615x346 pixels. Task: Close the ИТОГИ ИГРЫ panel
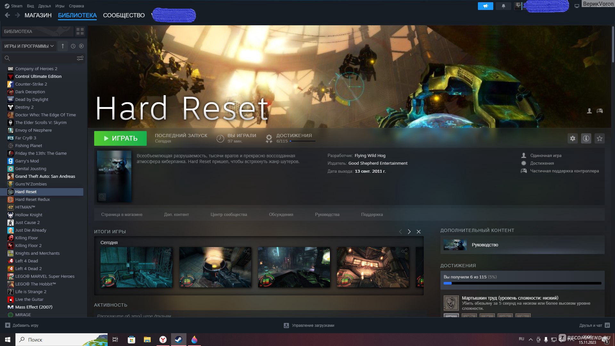419,232
